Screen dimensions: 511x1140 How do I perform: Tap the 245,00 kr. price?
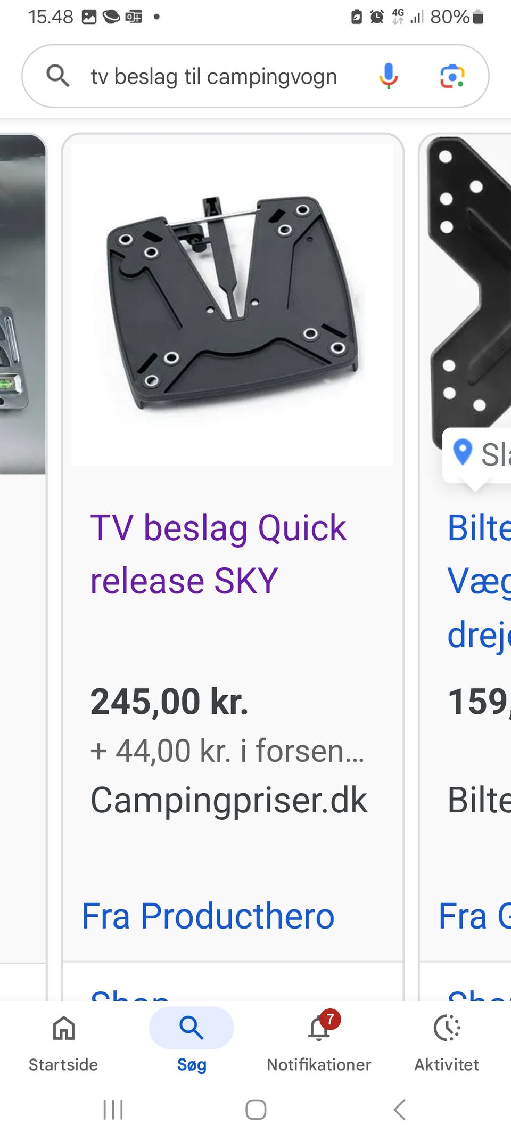(x=169, y=701)
